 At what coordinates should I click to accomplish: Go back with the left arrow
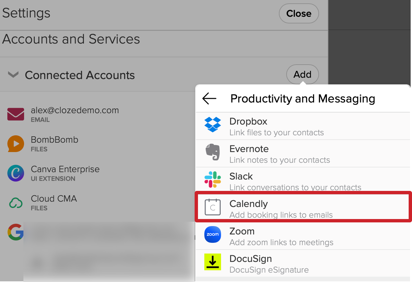coord(209,98)
